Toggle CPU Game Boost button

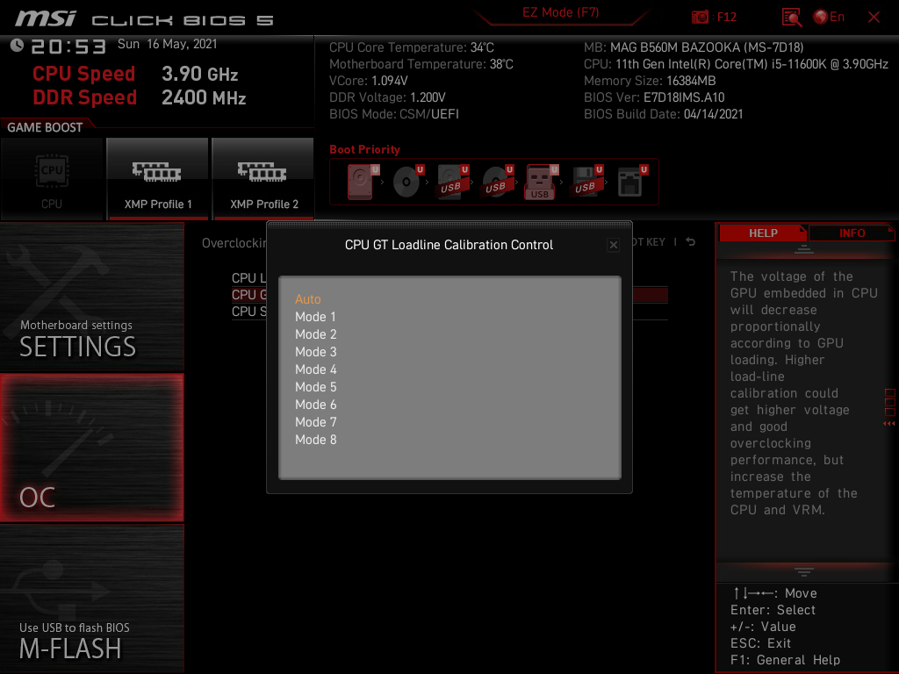(52, 179)
